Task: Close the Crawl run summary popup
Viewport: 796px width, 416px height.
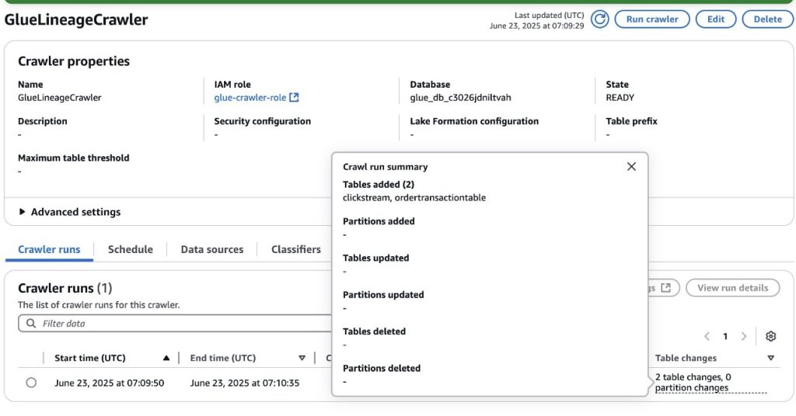Action: coord(631,167)
